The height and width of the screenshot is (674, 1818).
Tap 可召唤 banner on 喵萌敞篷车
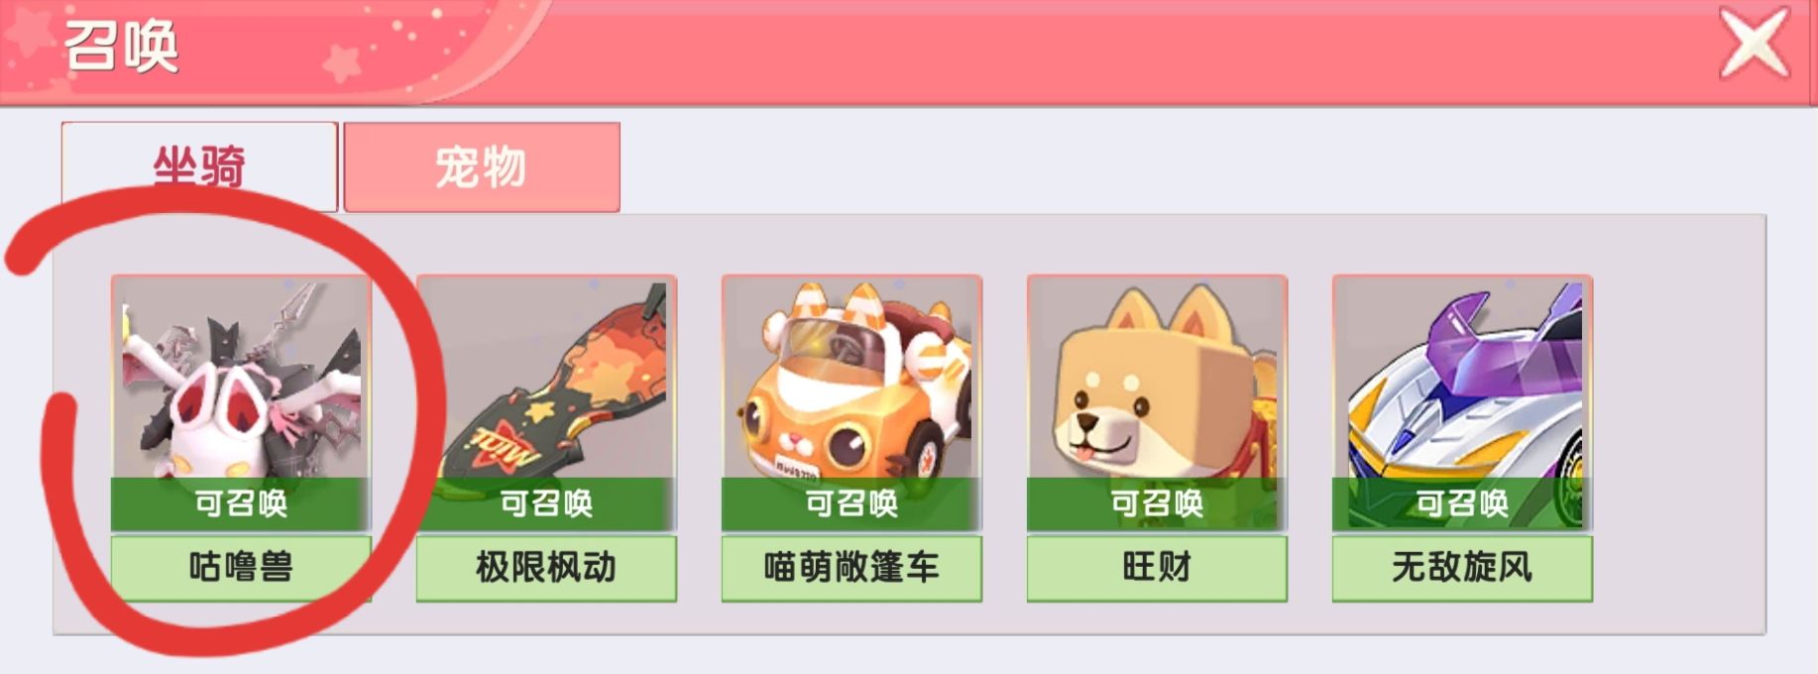coord(852,504)
